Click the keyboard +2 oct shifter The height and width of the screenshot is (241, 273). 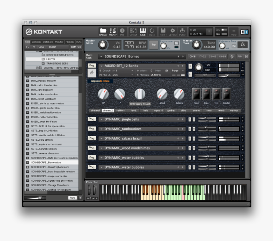[92, 198]
